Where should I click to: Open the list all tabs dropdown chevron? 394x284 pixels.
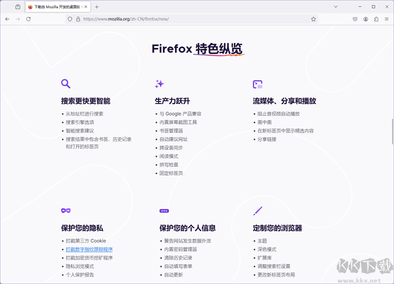tap(336, 6)
